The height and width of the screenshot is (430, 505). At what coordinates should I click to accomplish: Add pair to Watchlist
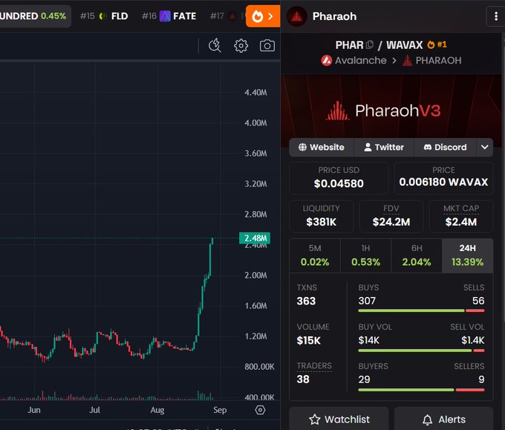(339, 420)
